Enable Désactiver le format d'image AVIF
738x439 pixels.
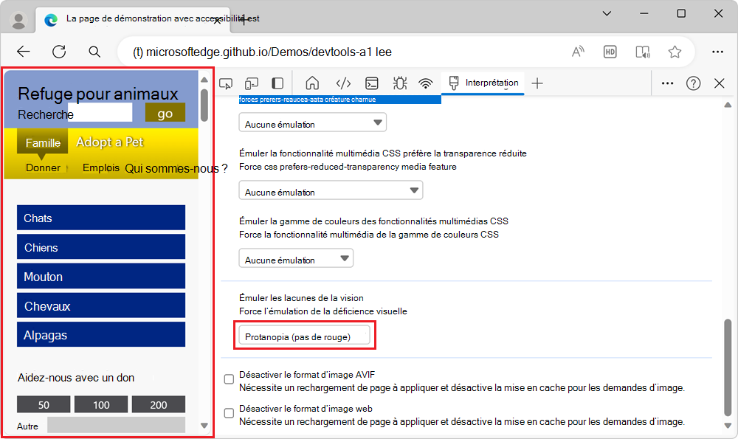coord(229,378)
